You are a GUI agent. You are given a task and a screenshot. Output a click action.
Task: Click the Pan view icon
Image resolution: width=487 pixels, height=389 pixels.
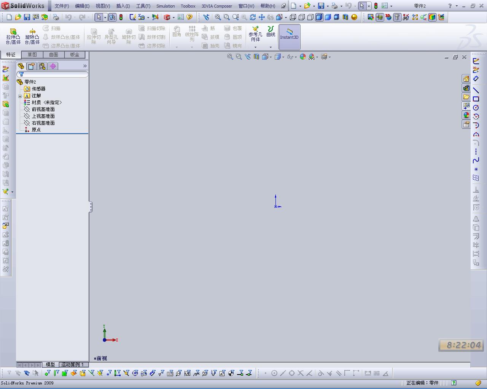(x=262, y=17)
